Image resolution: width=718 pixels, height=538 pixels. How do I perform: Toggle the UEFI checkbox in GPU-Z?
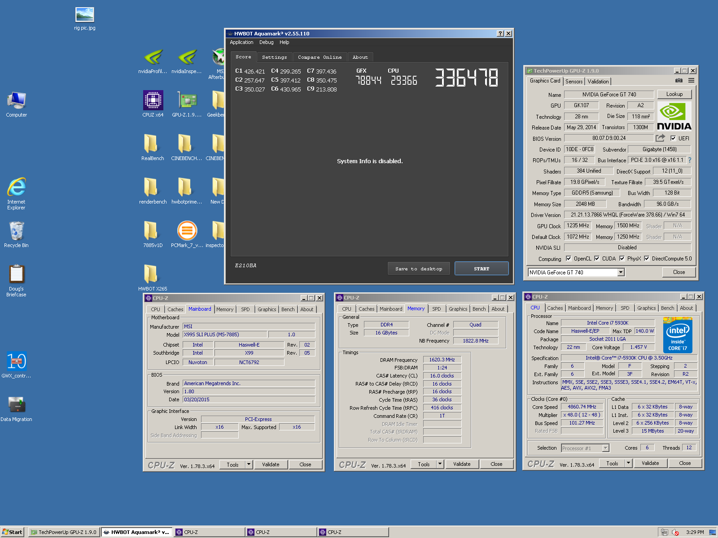point(673,138)
